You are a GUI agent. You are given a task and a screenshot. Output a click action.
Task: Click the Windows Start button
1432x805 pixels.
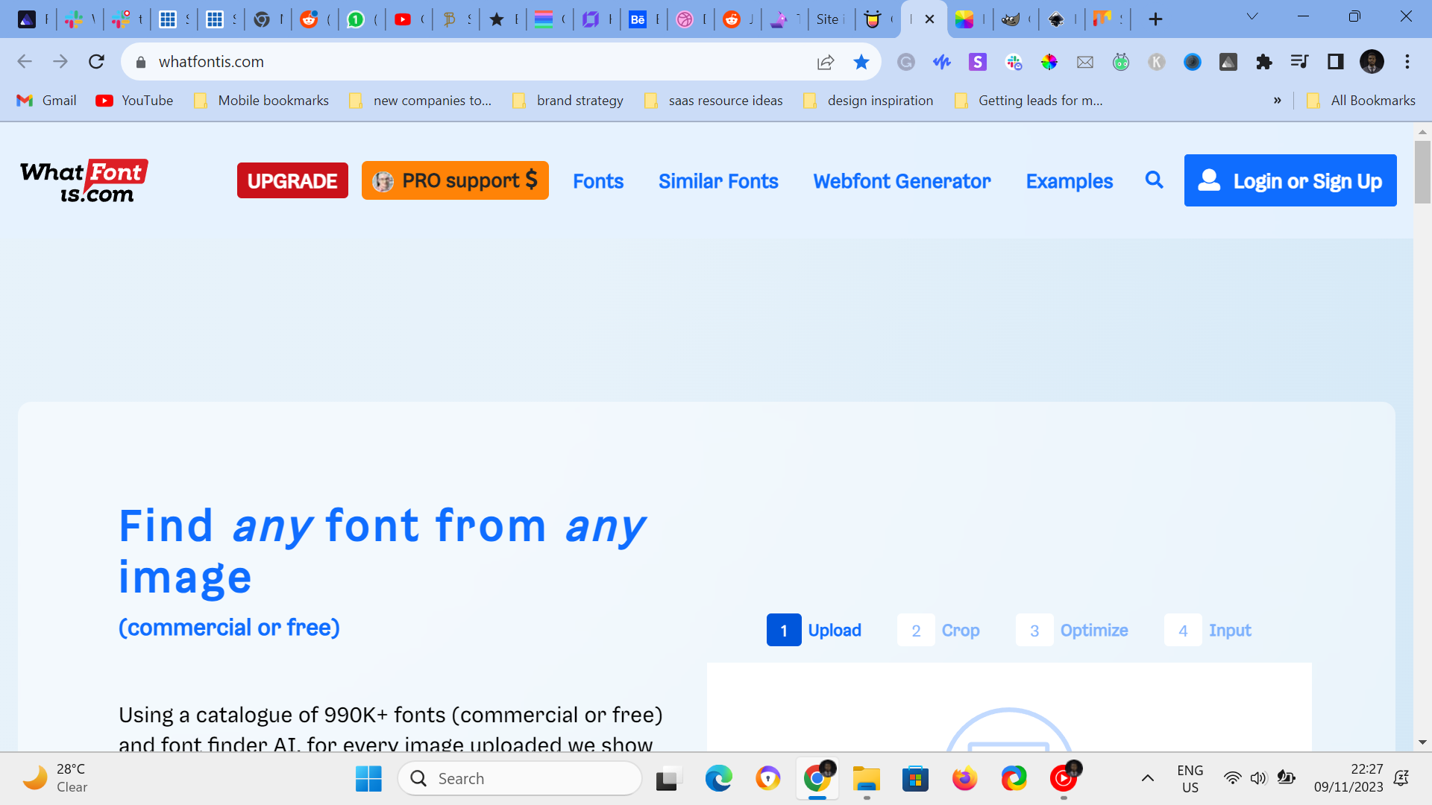point(368,779)
